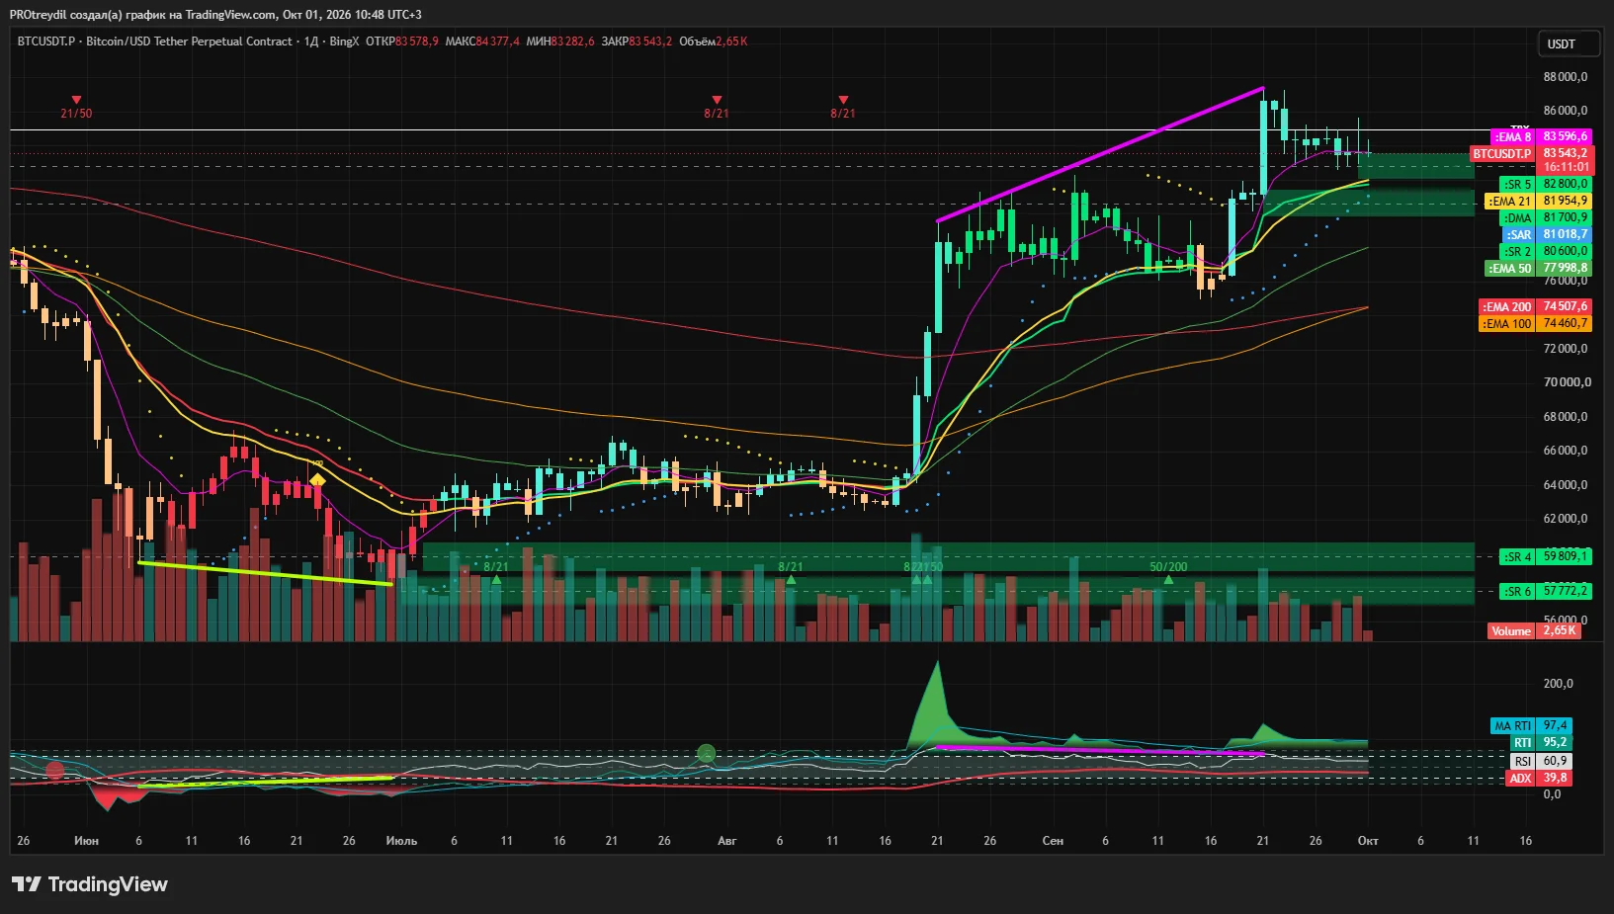This screenshot has width=1614, height=914.
Task: Click the red circle signal in oscillator pane
Action: click(55, 770)
